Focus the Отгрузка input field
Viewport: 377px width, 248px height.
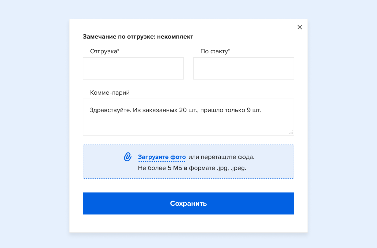point(133,68)
